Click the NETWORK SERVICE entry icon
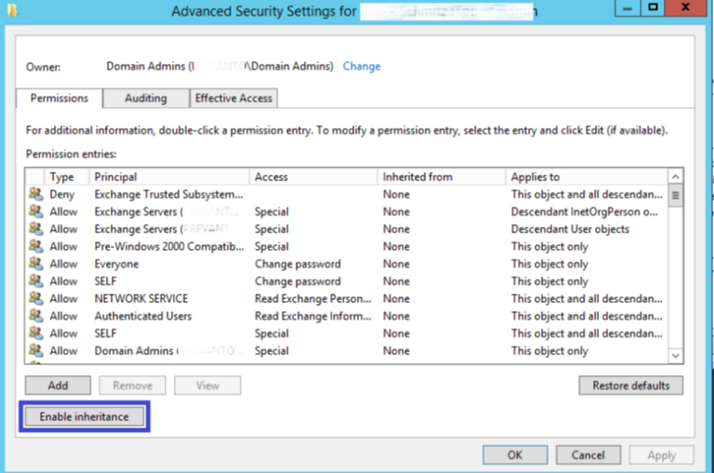Image resolution: width=714 pixels, height=473 pixels. (35, 297)
